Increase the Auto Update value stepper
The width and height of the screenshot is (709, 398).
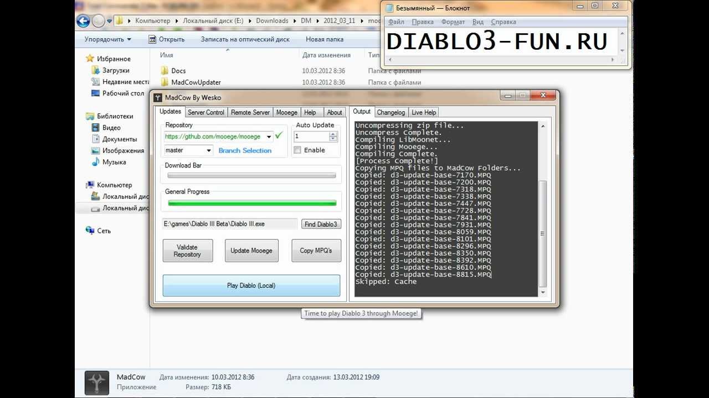333,134
